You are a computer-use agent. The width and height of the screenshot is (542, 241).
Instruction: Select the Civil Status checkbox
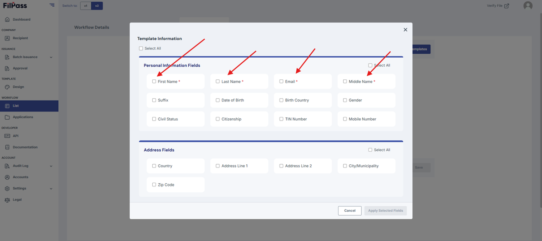[154, 119]
